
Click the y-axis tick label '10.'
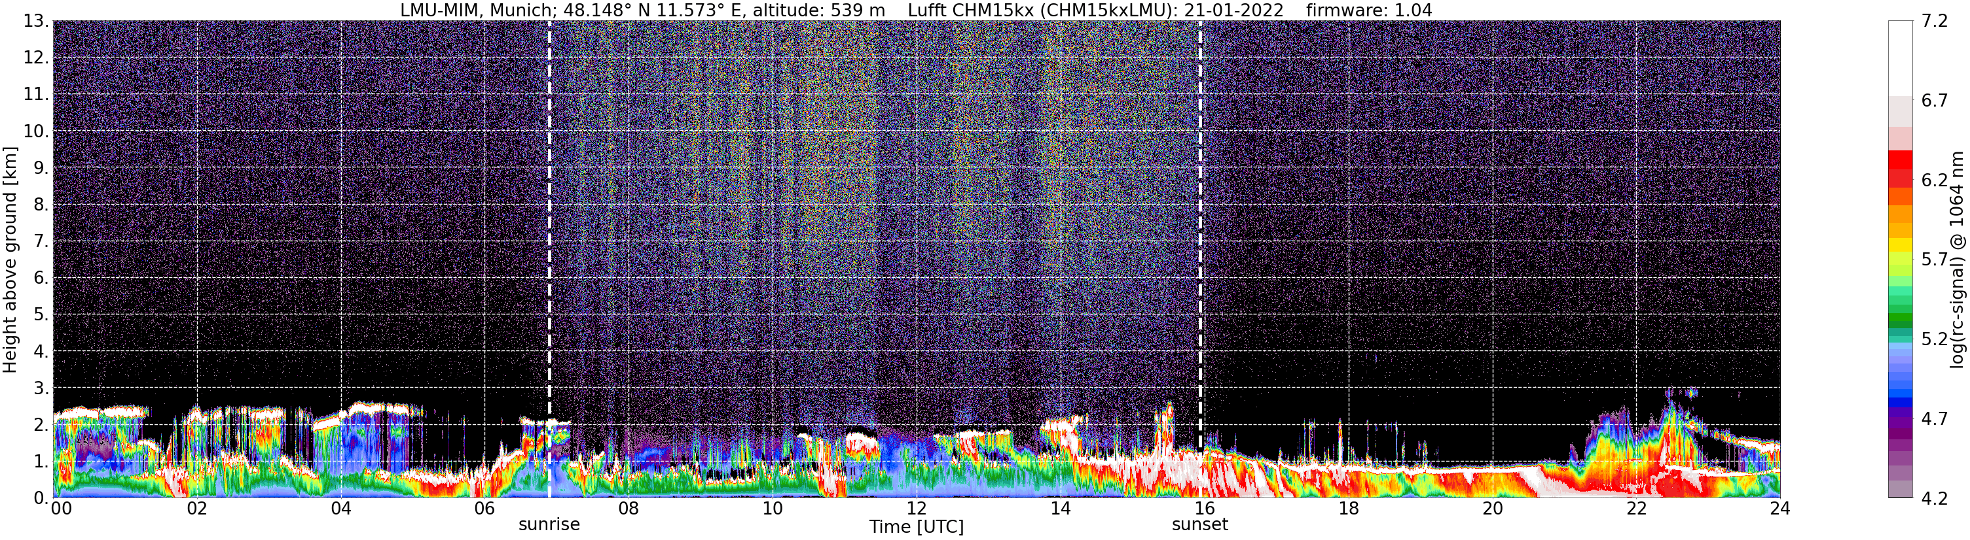click(36, 131)
